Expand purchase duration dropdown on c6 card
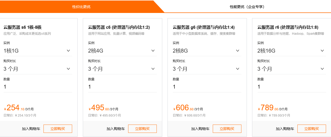 click(122, 69)
